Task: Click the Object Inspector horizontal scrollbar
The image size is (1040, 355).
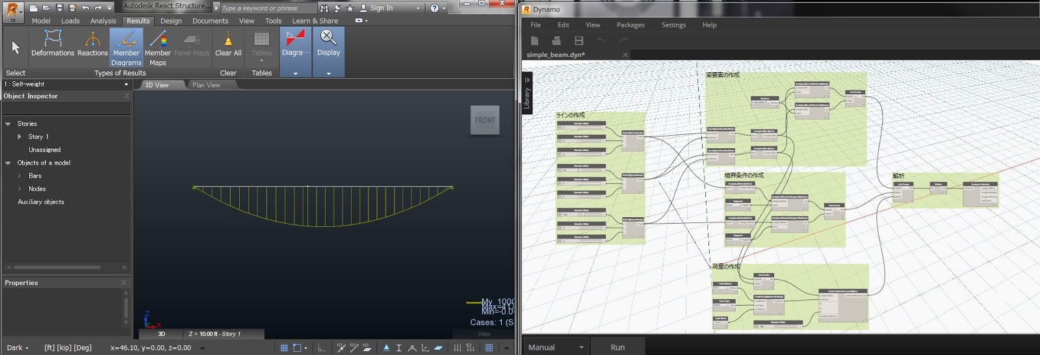Action: click(x=57, y=267)
